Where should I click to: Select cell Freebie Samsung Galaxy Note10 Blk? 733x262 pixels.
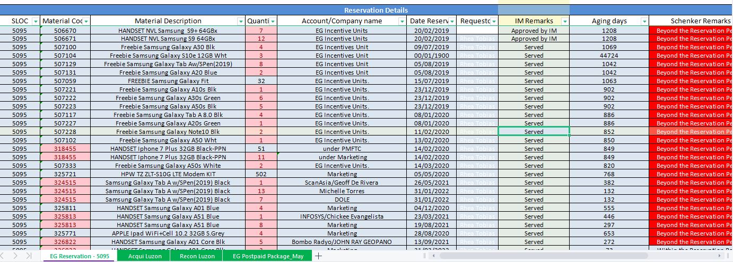click(168, 132)
